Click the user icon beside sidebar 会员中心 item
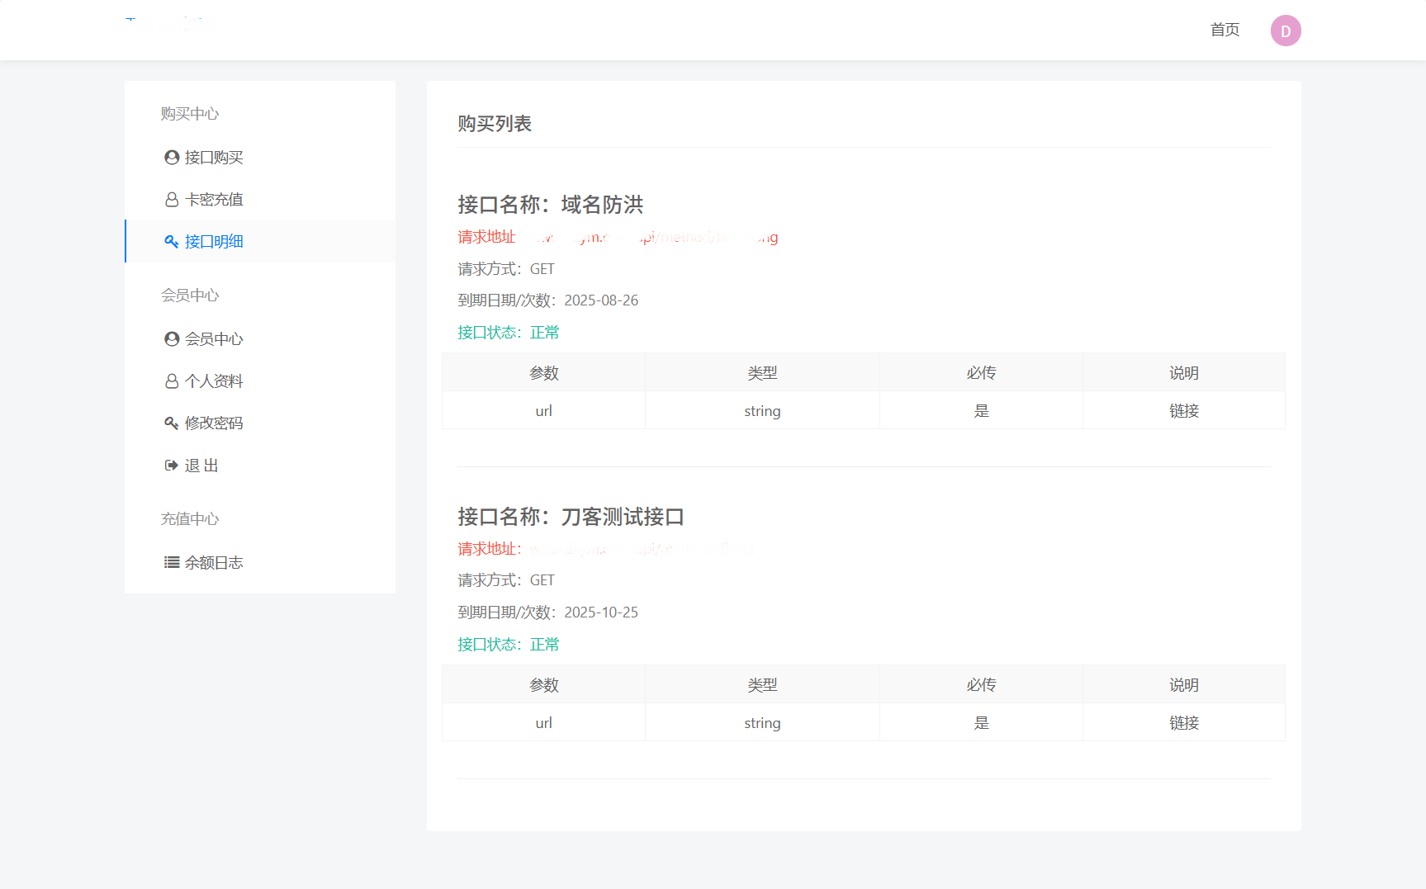The height and width of the screenshot is (889, 1426). (172, 339)
